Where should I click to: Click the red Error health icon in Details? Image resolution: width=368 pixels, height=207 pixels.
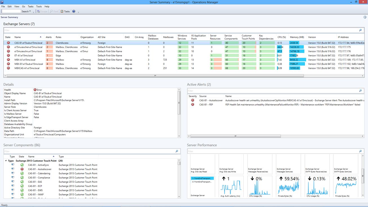[x=35, y=90]
